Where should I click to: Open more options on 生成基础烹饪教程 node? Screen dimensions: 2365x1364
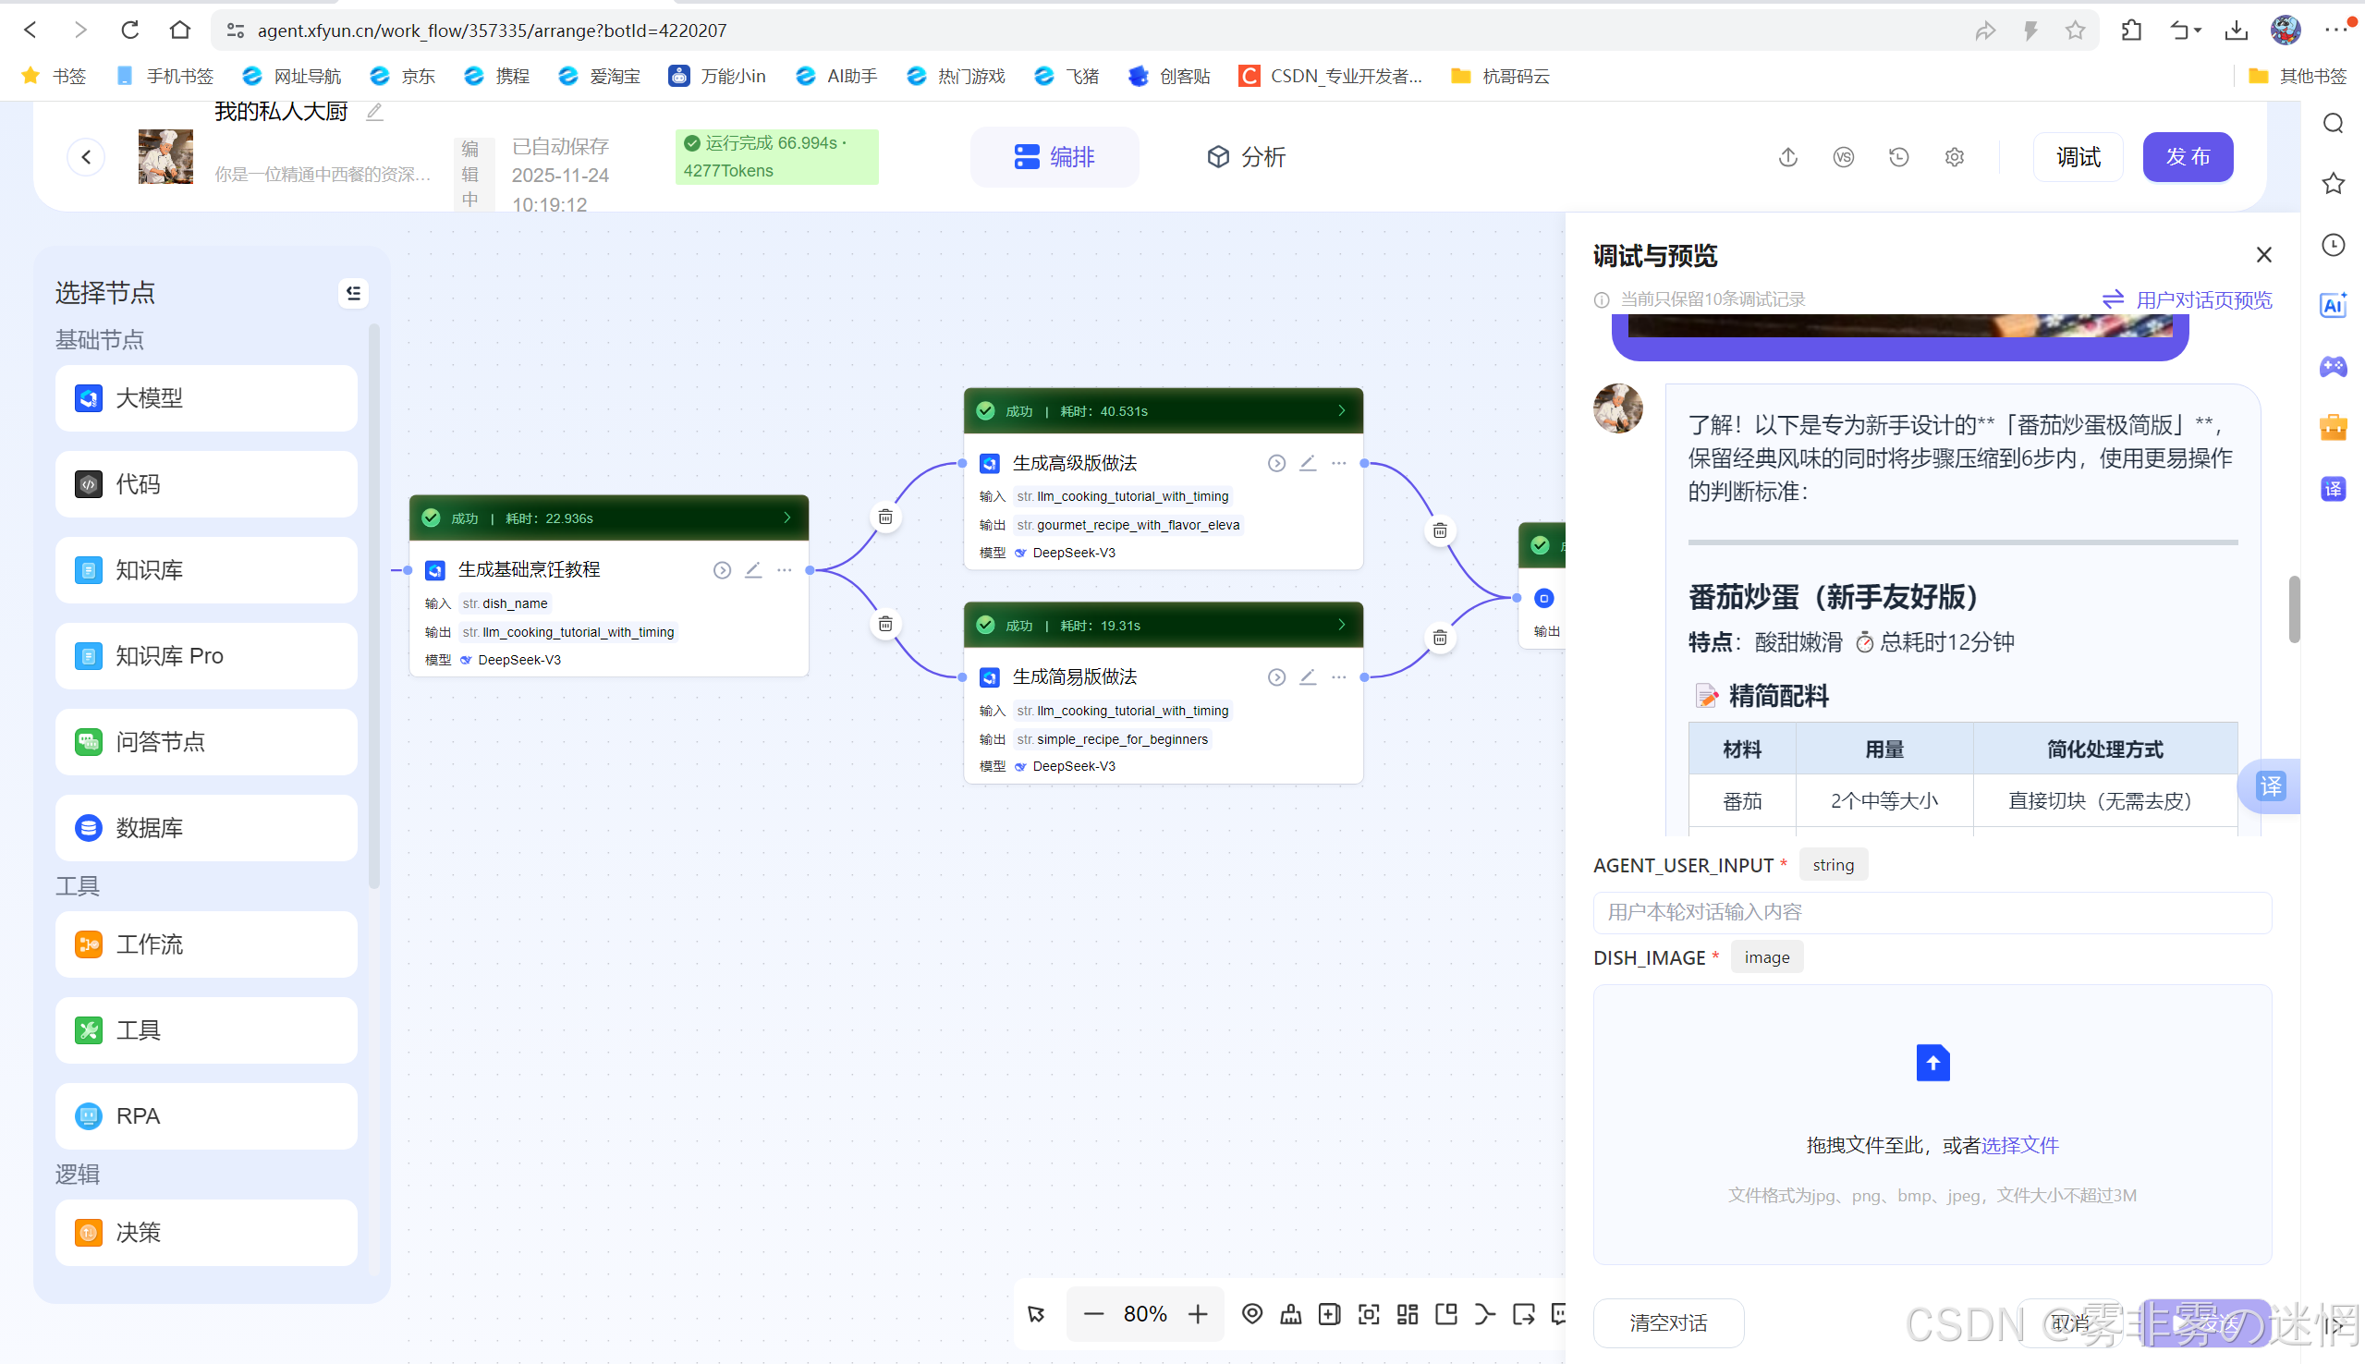coord(785,569)
